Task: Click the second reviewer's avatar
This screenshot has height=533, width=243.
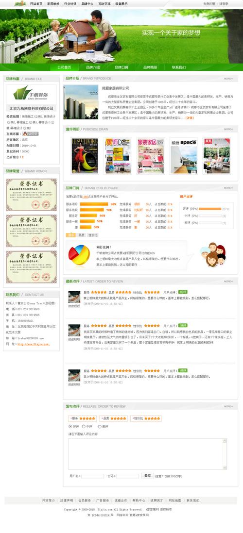Action: pos(74,331)
